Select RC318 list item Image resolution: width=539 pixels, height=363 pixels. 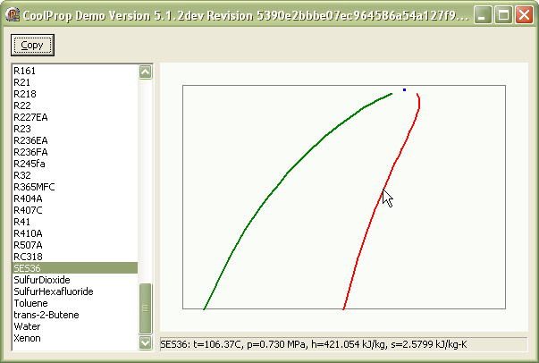coord(27,257)
